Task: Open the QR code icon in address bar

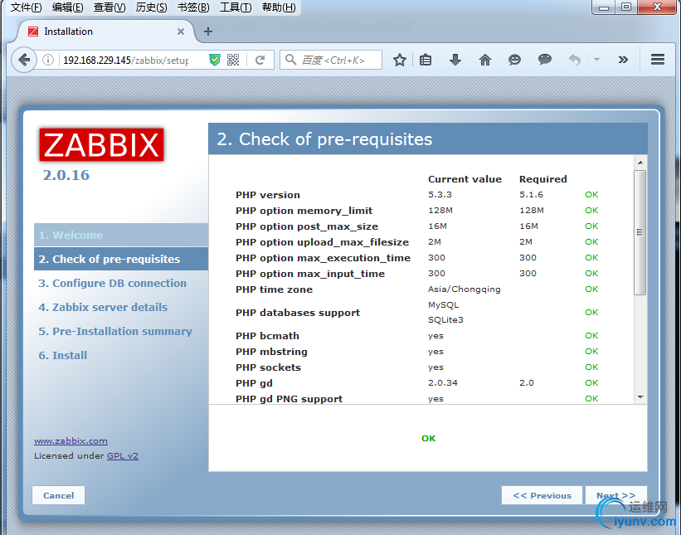Action: pos(233,60)
